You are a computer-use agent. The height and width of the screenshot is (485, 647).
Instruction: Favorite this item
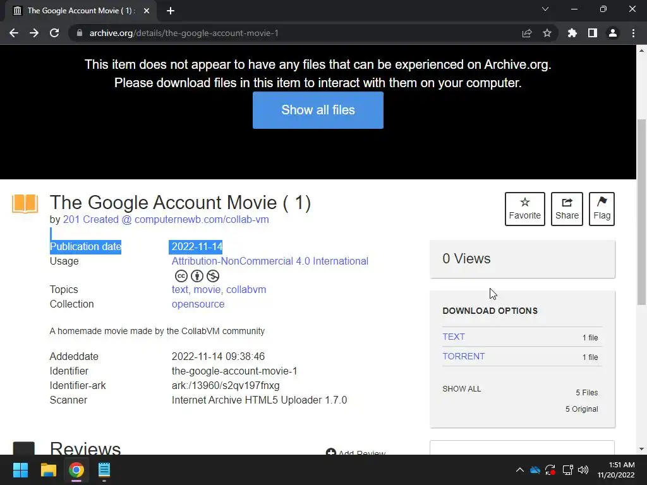pos(525,208)
